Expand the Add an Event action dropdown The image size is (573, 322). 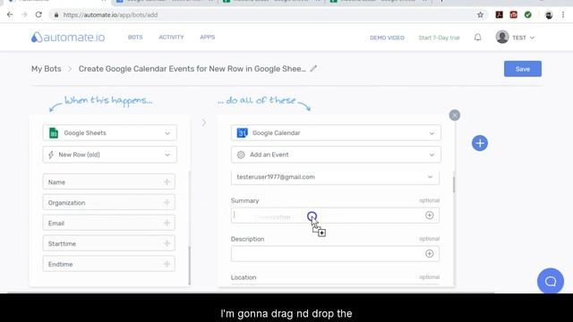pyautogui.click(x=432, y=155)
